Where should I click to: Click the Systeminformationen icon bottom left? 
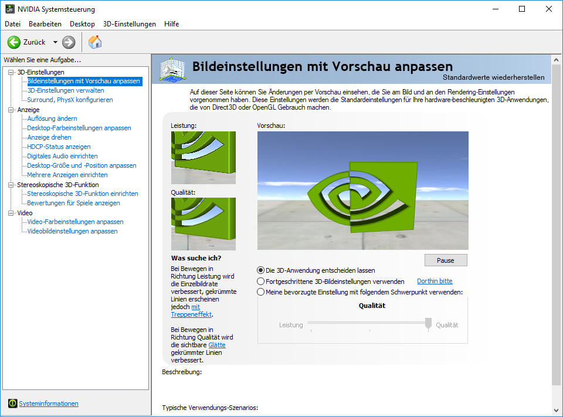[13, 404]
